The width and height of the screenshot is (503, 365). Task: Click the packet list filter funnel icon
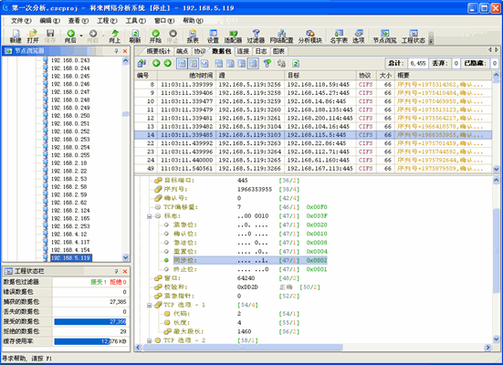click(x=267, y=63)
